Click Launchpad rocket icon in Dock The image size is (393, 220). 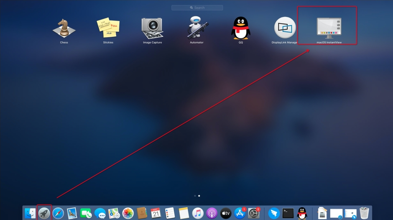pyautogui.click(x=44, y=213)
